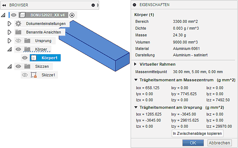The image size is (238, 148).
Task: Hide Körper1 using its eye icon
Action: point(25,58)
